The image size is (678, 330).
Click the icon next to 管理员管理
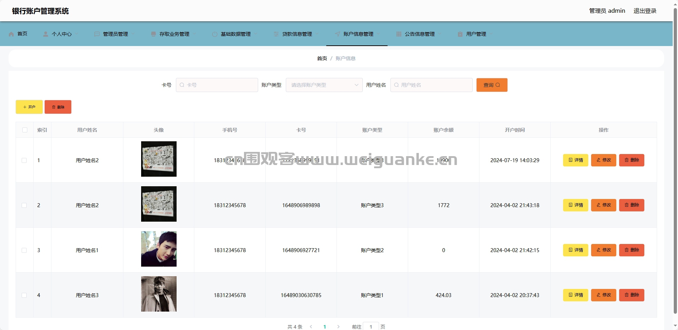[97, 34]
